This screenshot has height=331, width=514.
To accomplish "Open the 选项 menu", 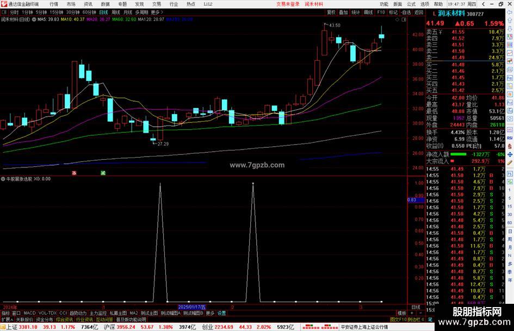I will click(425, 4).
